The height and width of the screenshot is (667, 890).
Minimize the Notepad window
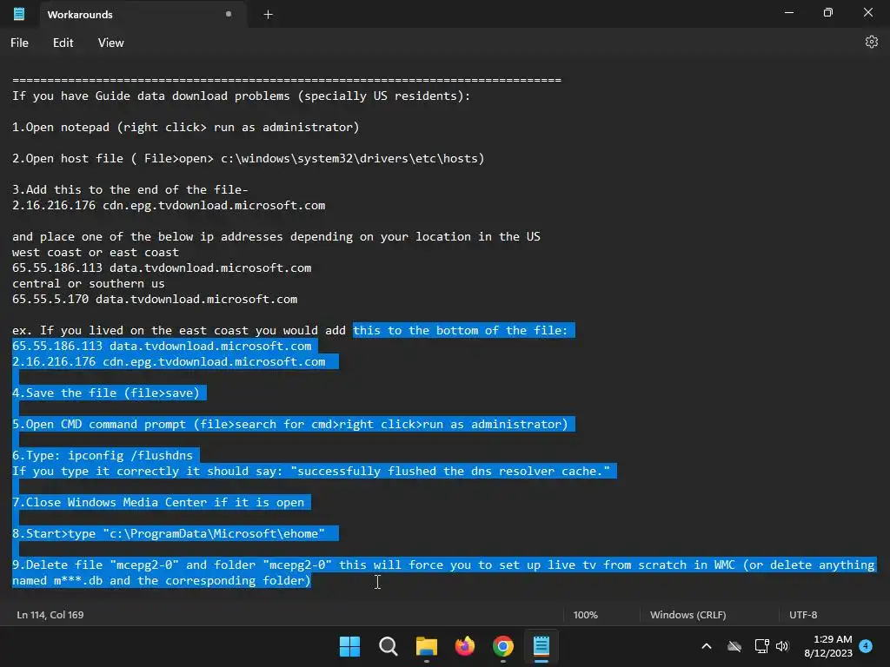tap(789, 12)
